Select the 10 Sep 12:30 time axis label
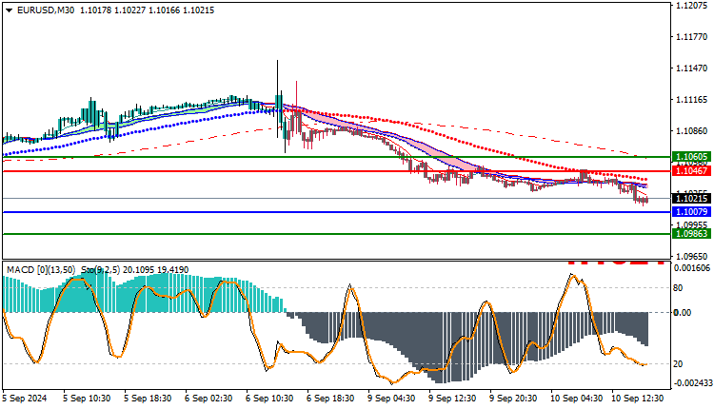714x409 pixels. [638, 399]
